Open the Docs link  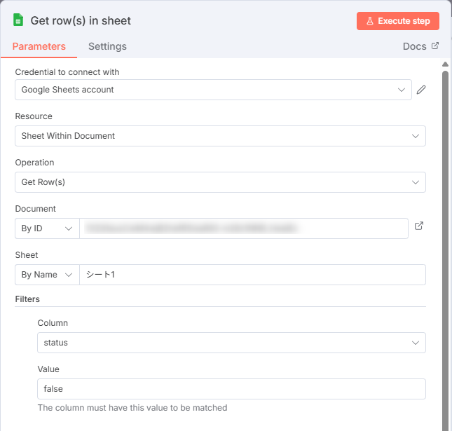coord(414,46)
